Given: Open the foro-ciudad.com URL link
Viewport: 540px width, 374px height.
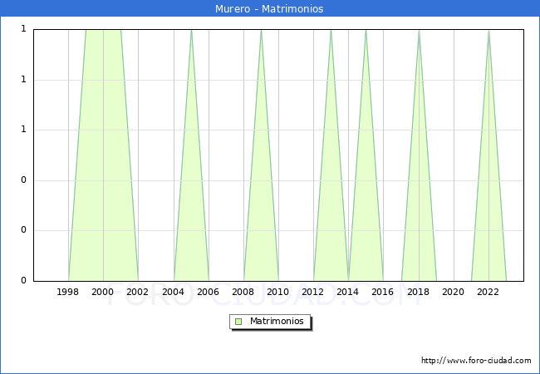Looking at the screenshot, I should (x=476, y=361).
